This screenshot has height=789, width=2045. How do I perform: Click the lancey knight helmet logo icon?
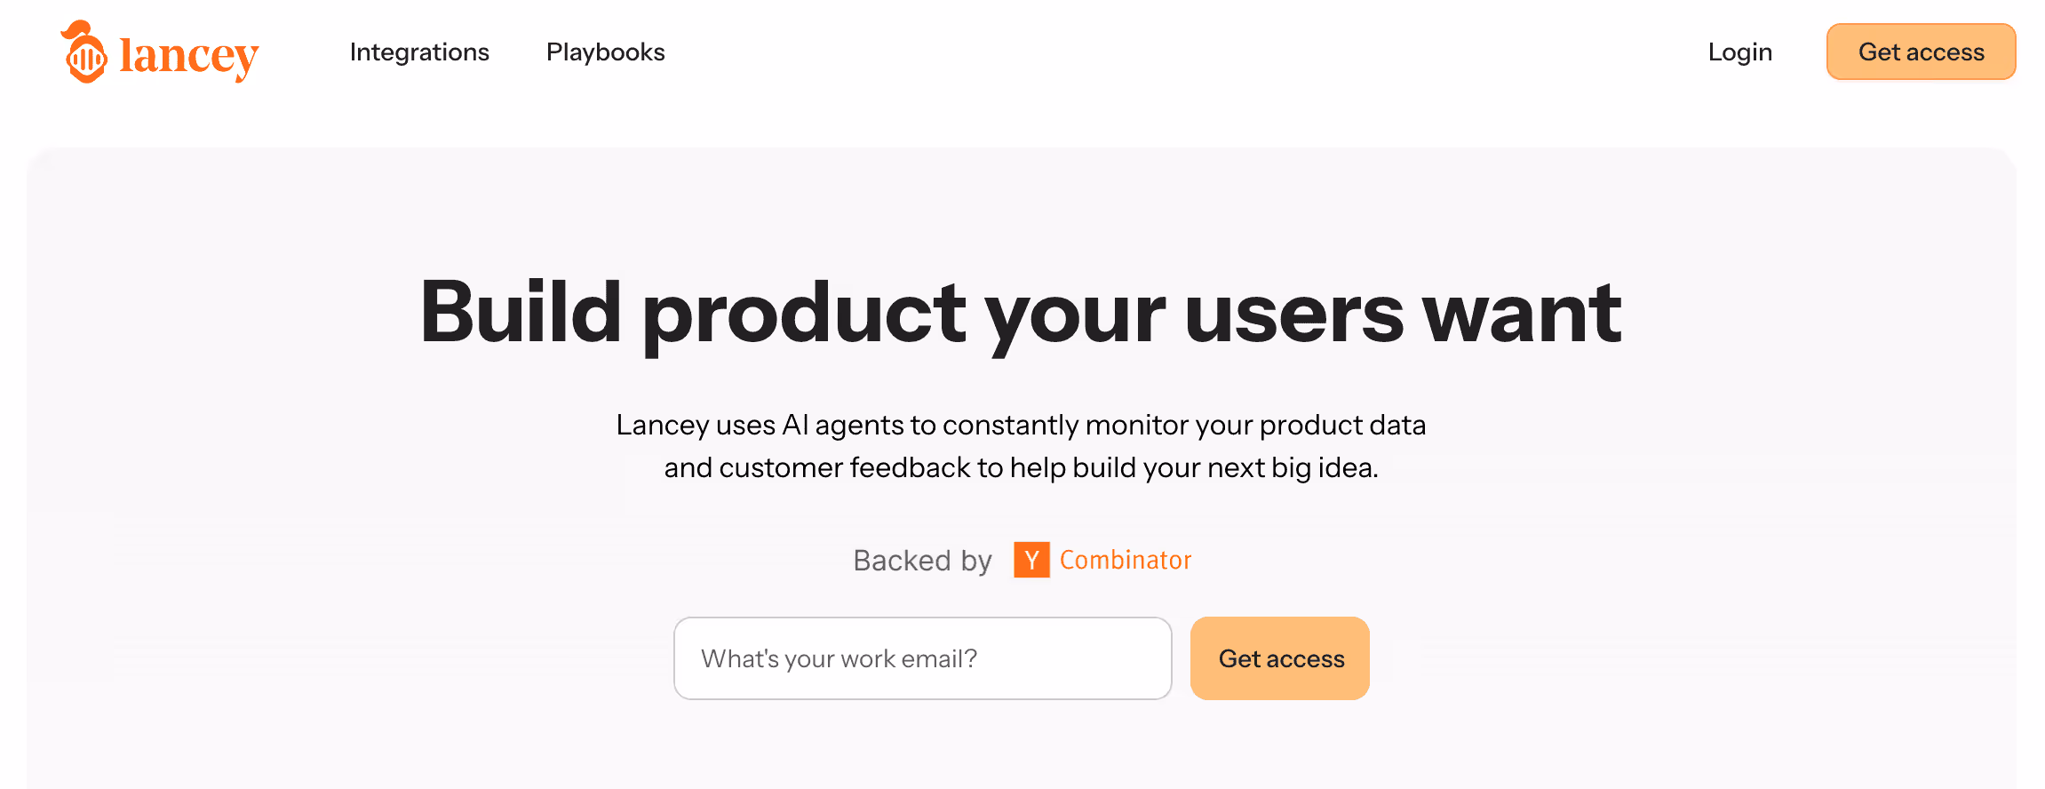click(x=85, y=53)
